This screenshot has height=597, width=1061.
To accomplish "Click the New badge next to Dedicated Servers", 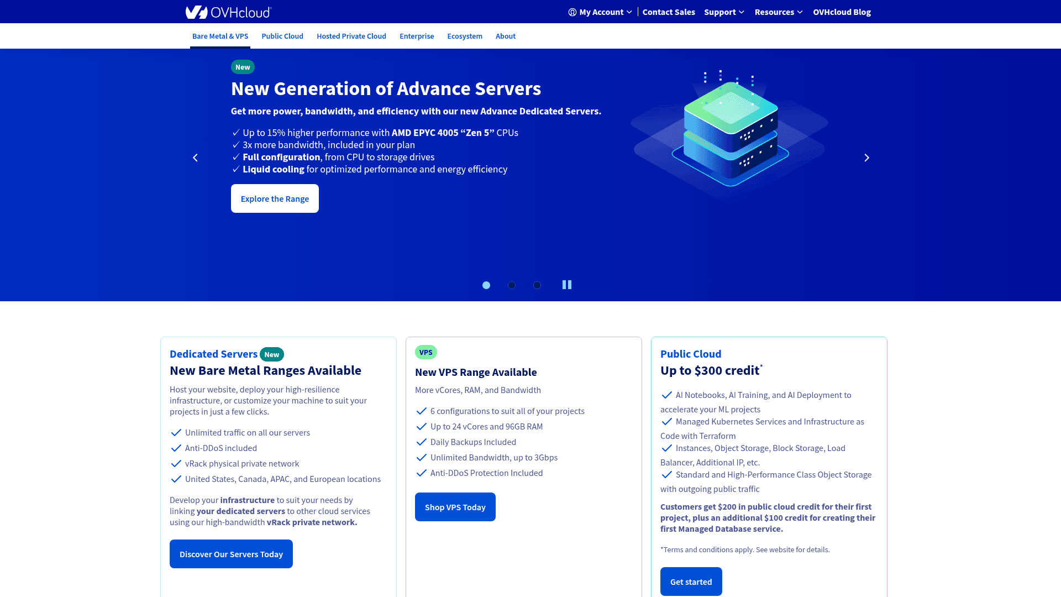I will coord(271,354).
